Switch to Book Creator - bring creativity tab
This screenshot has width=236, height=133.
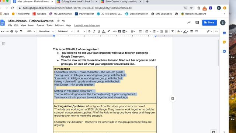(121, 1)
